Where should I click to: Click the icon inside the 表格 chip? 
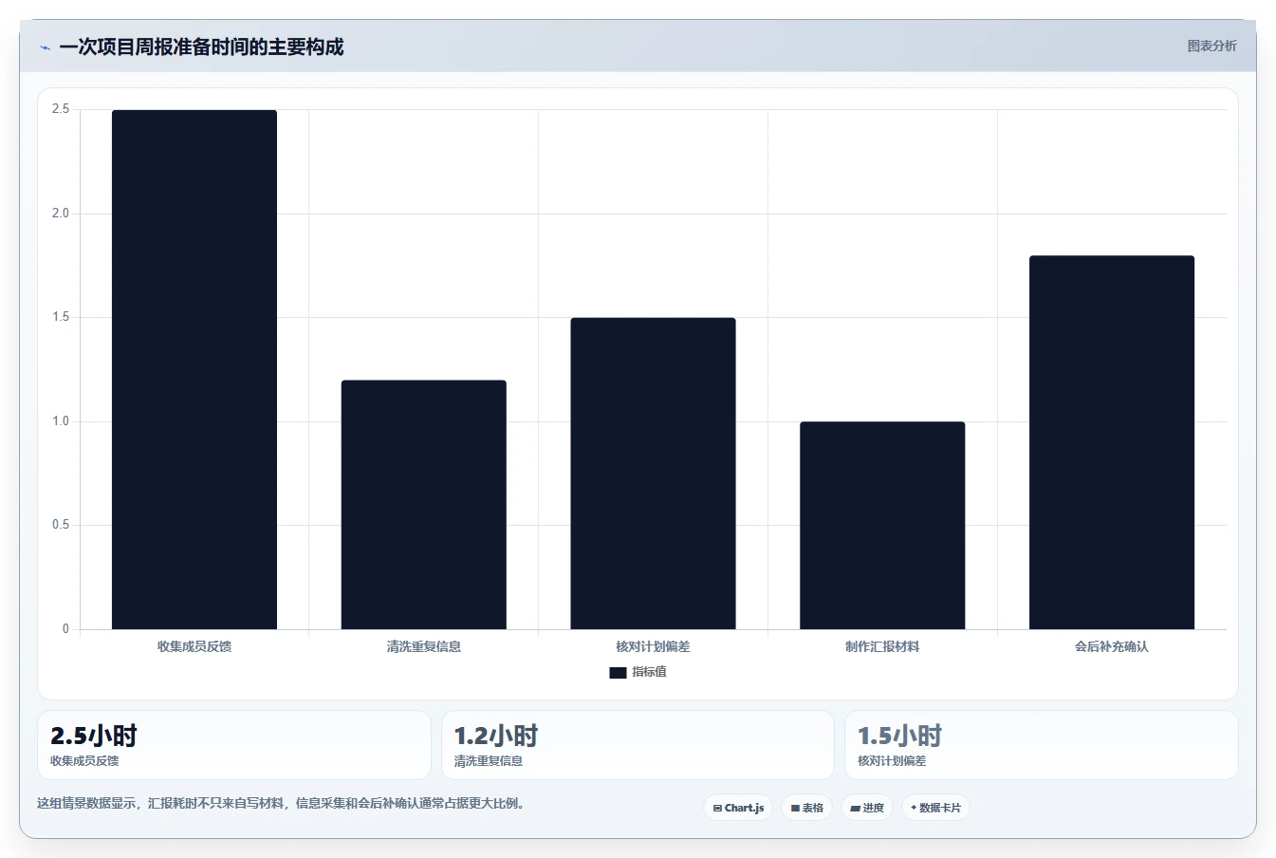(795, 809)
